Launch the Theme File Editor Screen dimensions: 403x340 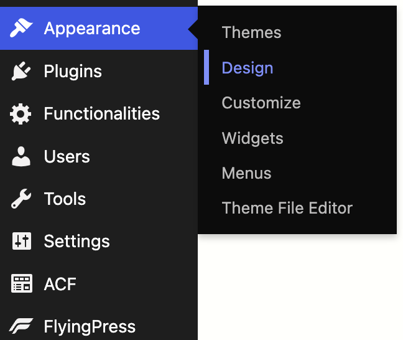(x=287, y=208)
